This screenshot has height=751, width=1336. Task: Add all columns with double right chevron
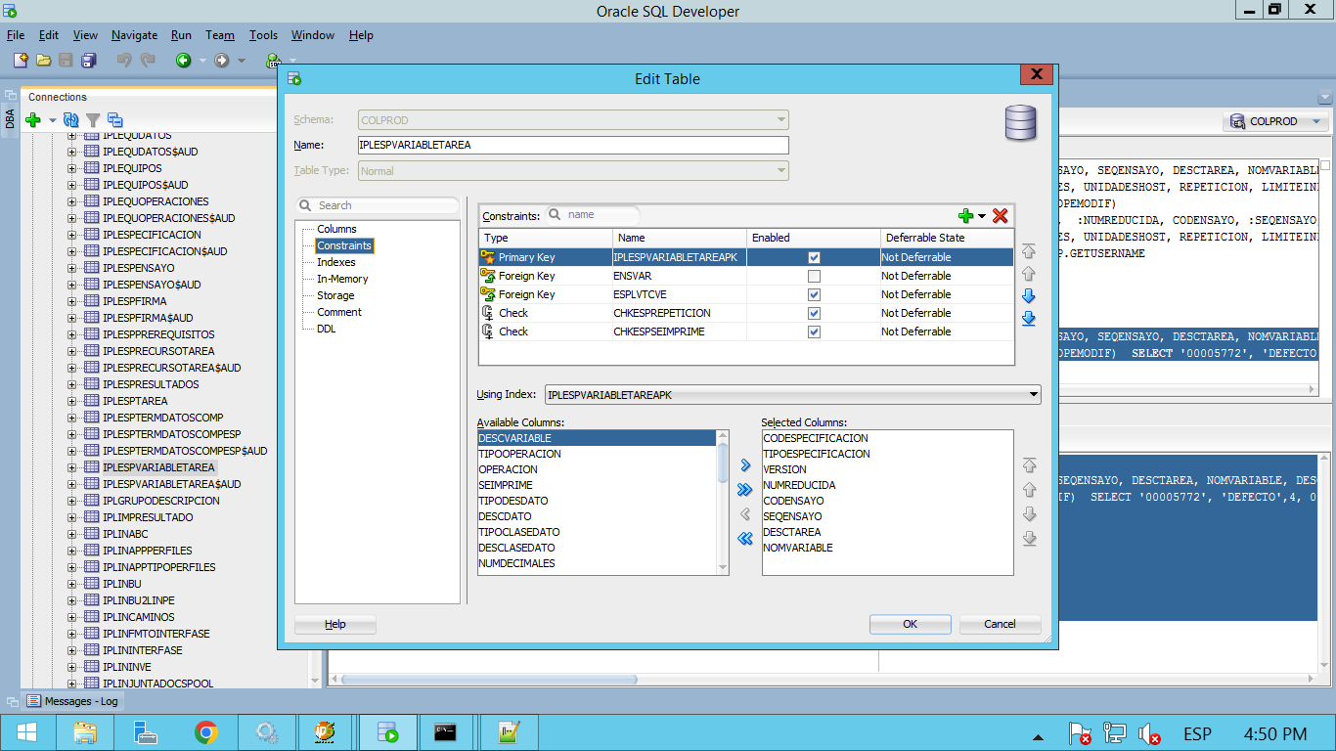[x=745, y=490]
